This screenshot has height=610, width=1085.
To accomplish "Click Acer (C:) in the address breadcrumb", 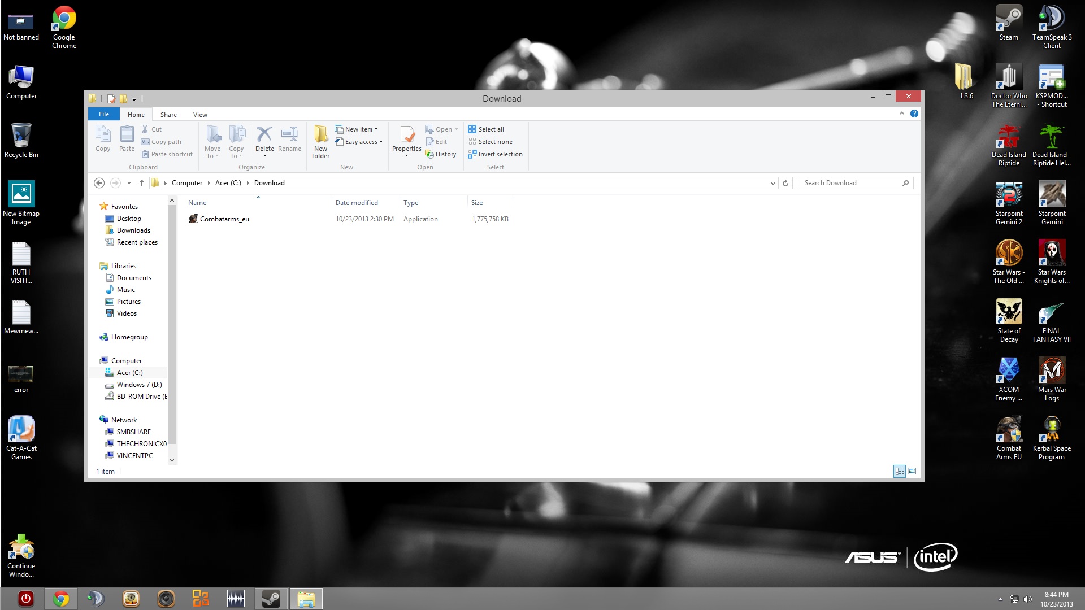I will pos(228,183).
